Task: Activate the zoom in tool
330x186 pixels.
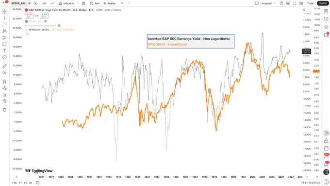Action: point(4,73)
